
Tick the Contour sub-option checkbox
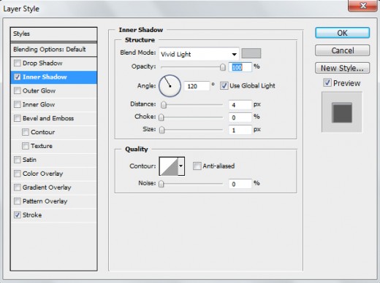pyautogui.click(x=26, y=132)
